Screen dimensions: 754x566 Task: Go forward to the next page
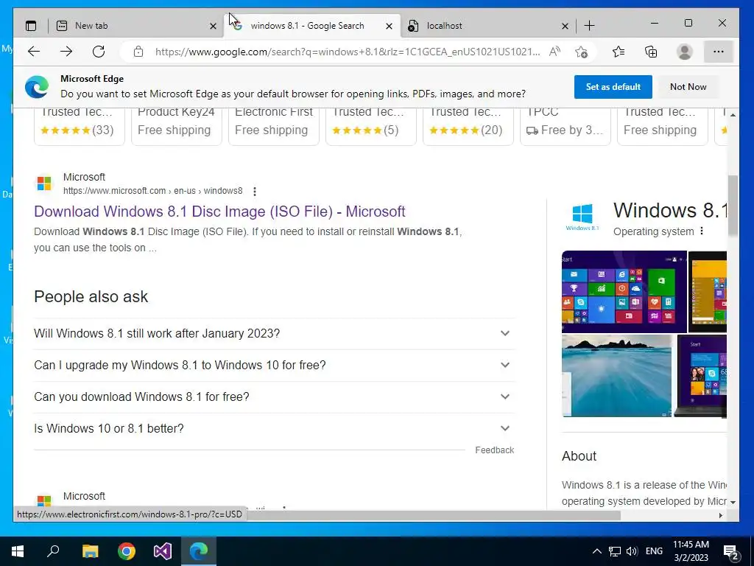pyautogui.click(x=66, y=52)
